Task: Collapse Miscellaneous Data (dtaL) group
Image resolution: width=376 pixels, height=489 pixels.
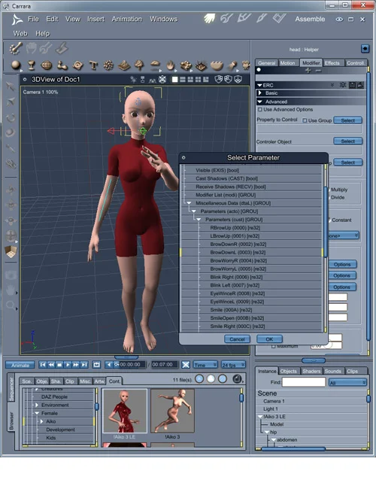Action: coord(189,203)
